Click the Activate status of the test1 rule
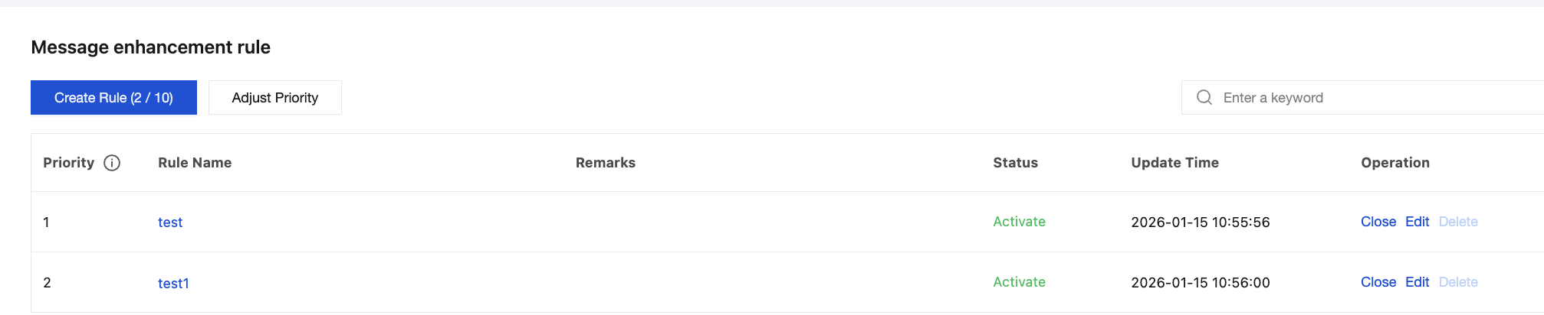 pyautogui.click(x=1019, y=282)
